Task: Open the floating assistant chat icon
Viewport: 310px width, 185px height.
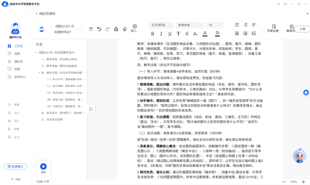Action: [x=306, y=93]
